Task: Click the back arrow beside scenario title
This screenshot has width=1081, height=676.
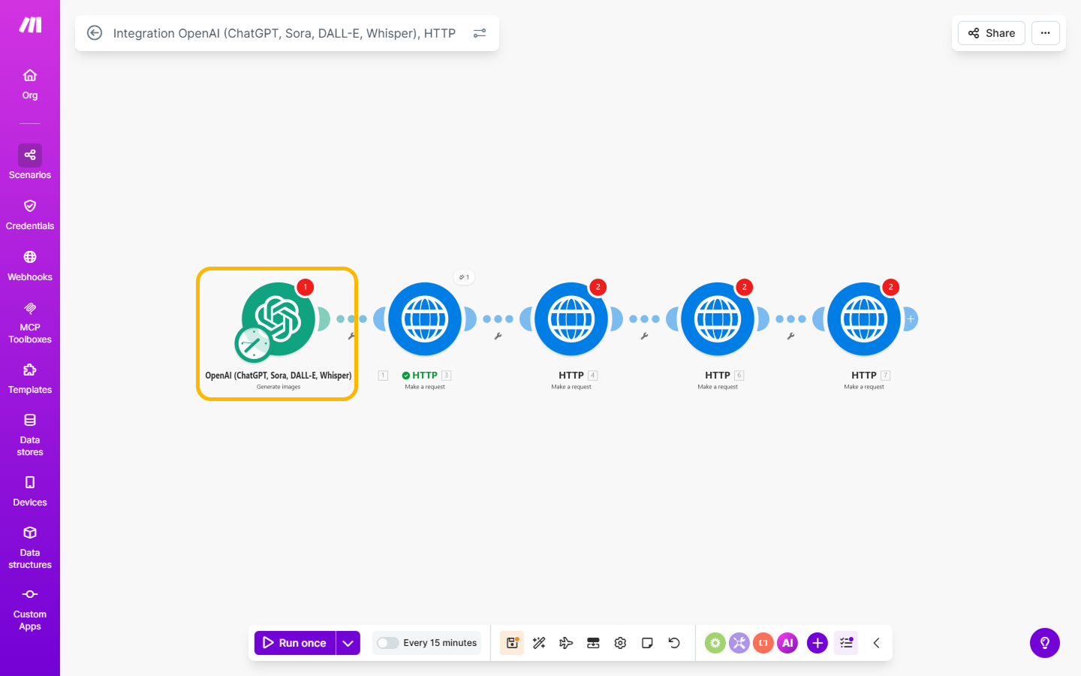Action: (x=95, y=33)
